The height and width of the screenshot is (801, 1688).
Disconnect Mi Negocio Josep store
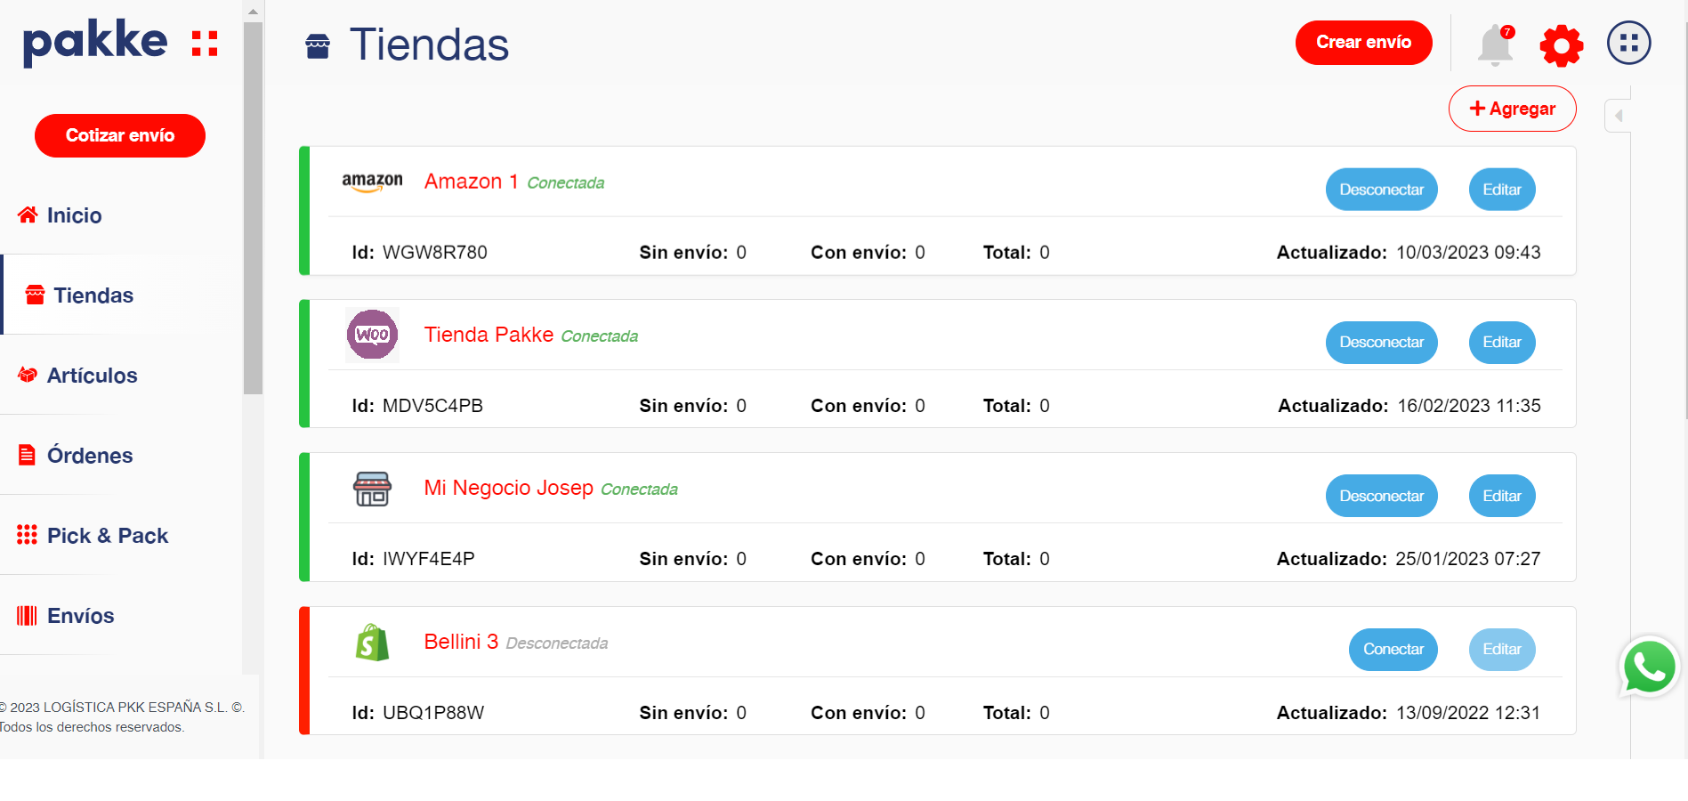tap(1381, 496)
